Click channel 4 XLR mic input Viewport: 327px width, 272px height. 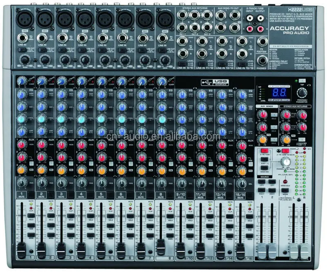point(85,19)
